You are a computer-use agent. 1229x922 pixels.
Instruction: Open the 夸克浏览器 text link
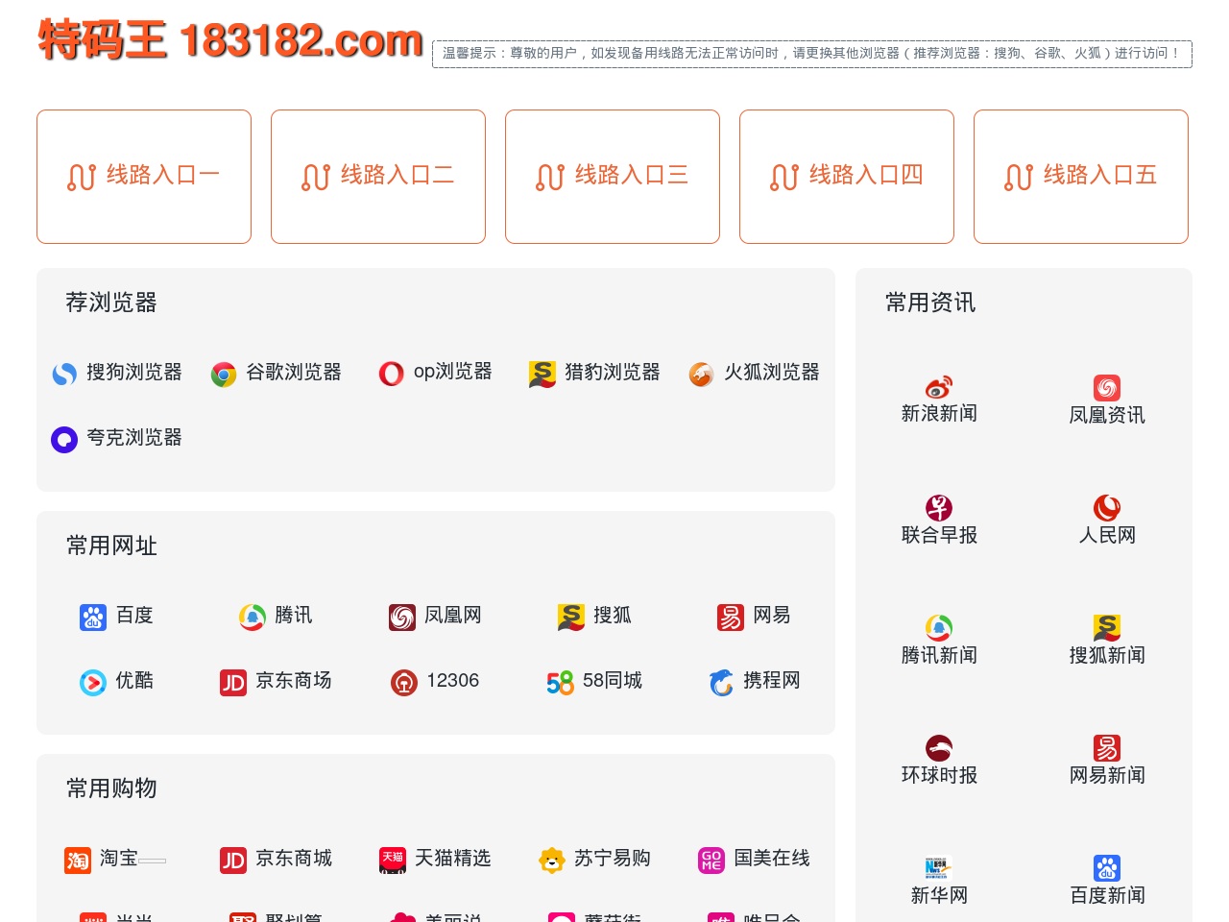(134, 437)
